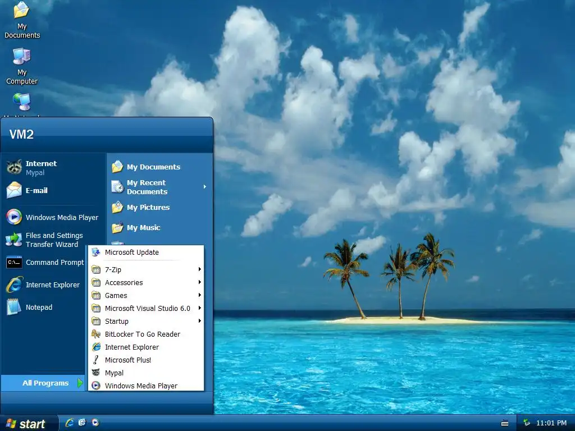The image size is (575, 431).
Task: Expand the Games submenu arrow
Action: click(x=199, y=295)
